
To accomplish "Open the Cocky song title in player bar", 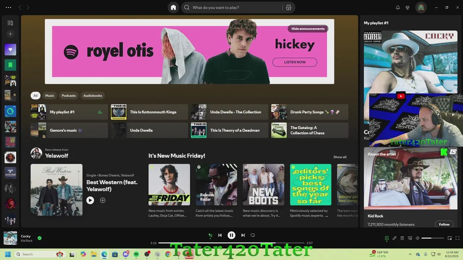I will click(x=26, y=236).
